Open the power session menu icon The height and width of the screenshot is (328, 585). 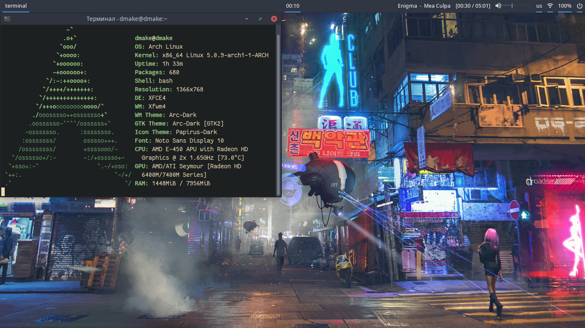point(579,6)
